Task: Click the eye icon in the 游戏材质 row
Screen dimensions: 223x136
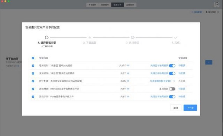Action: pyautogui.click(x=128, y=89)
